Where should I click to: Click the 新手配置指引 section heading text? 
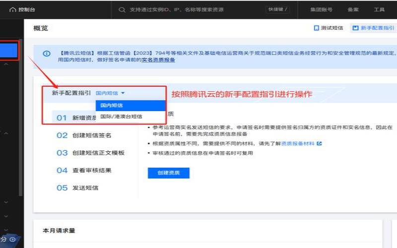point(71,93)
